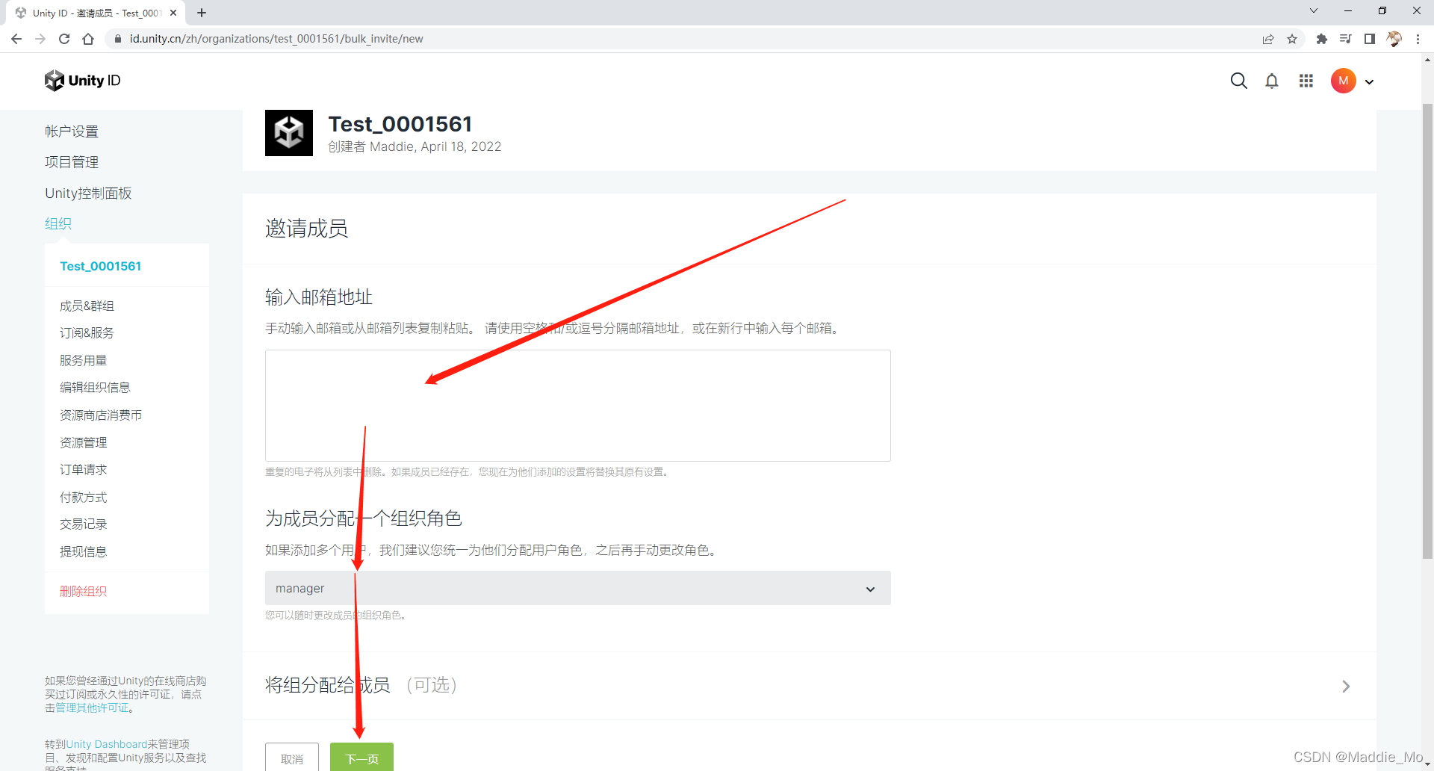Open 资源商店消费币 page

pyautogui.click(x=101, y=415)
